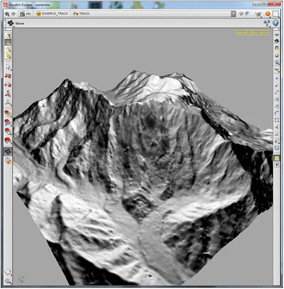Choose the Handle tool with colored axes
Screen dimensions: 284x289
8,103
